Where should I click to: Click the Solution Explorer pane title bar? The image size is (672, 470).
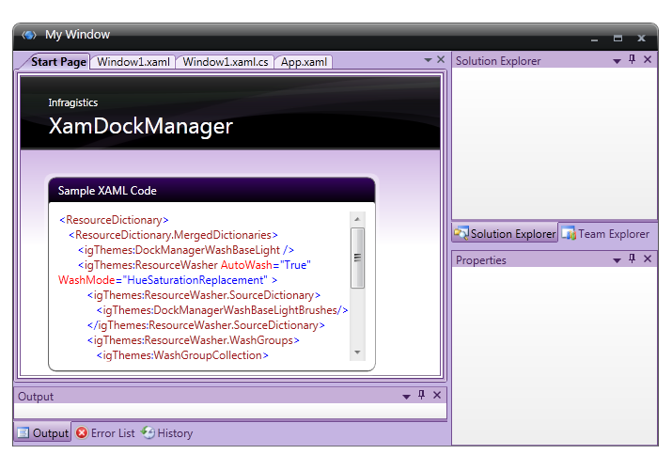coord(554,61)
